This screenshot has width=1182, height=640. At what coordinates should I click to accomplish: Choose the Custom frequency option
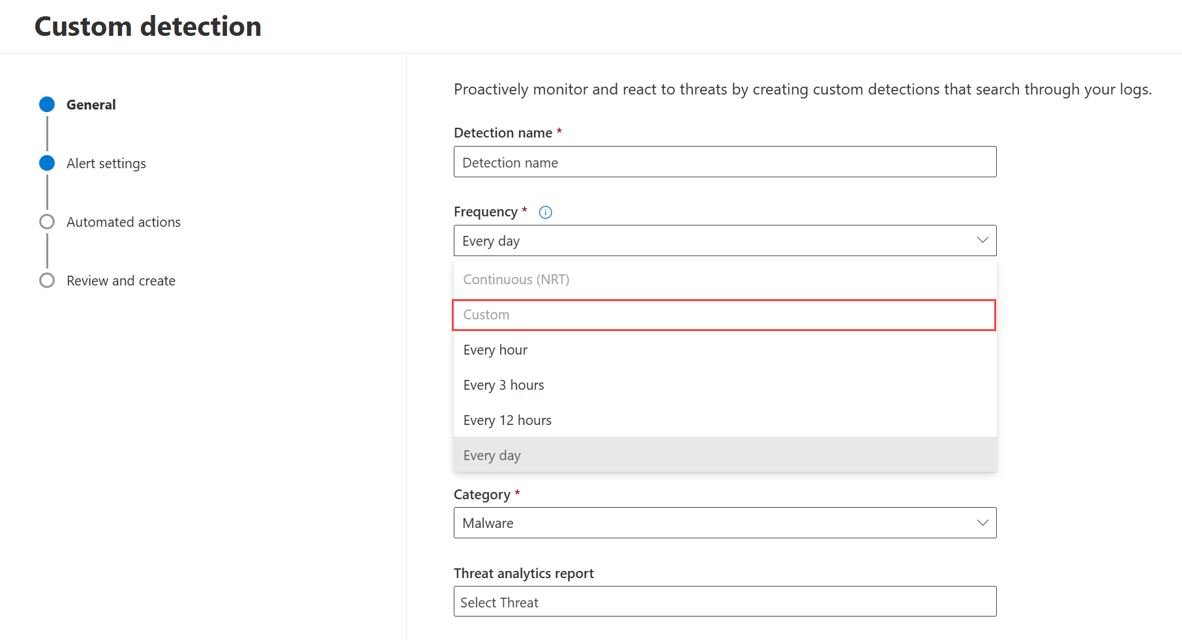point(724,315)
